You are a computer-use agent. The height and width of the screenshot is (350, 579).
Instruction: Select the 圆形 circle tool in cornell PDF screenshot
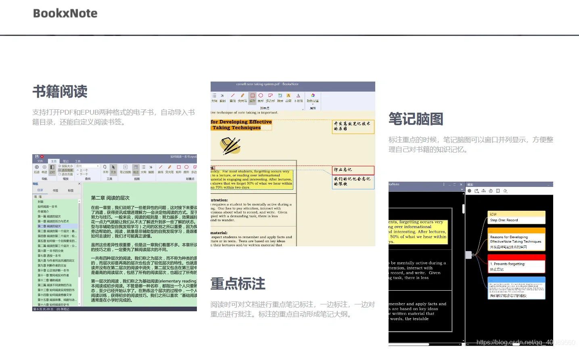coord(260,98)
